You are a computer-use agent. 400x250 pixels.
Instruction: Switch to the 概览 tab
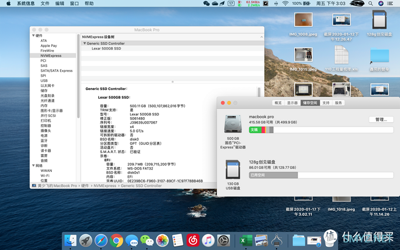[x=278, y=103]
